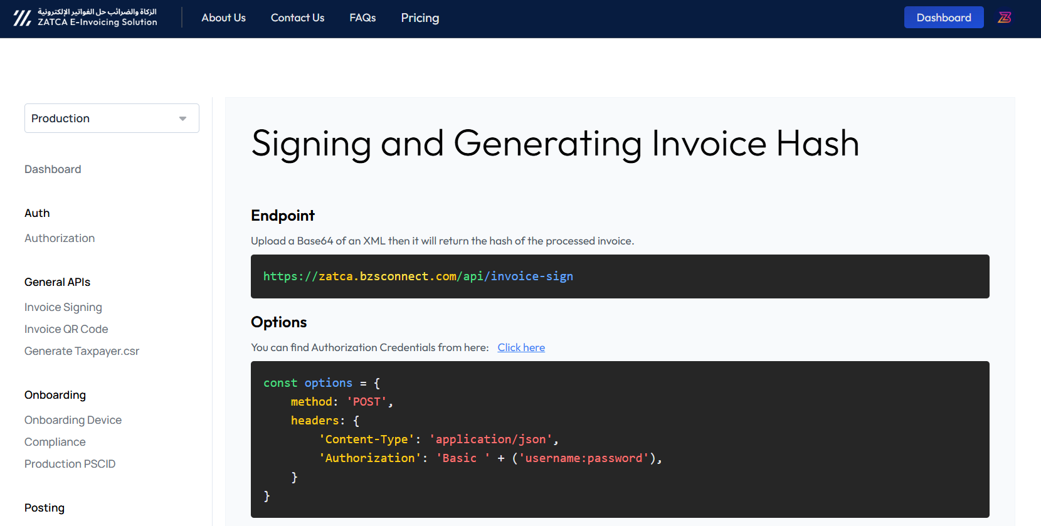
Task: Select Compliance in the sidebar
Action: 55,442
